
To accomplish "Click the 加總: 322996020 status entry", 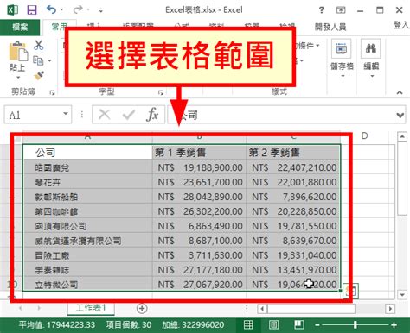I will click(x=193, y=325).
